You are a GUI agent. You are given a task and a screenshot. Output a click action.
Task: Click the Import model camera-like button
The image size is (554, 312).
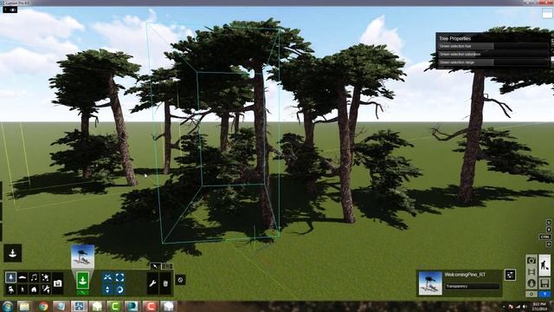click(x=58, y=283)
